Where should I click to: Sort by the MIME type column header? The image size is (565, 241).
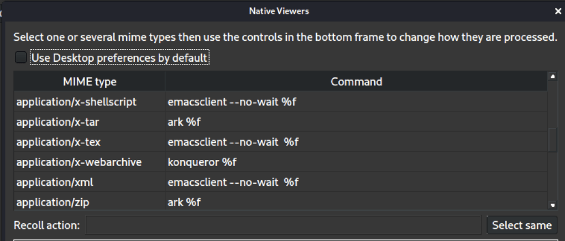[x=90, y=82]
